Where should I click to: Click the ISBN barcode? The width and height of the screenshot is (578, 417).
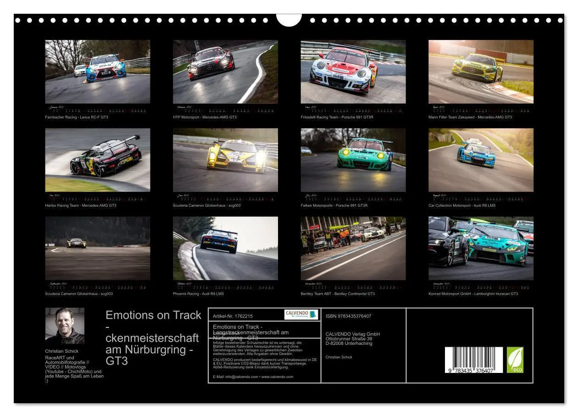tap(473, 360)
